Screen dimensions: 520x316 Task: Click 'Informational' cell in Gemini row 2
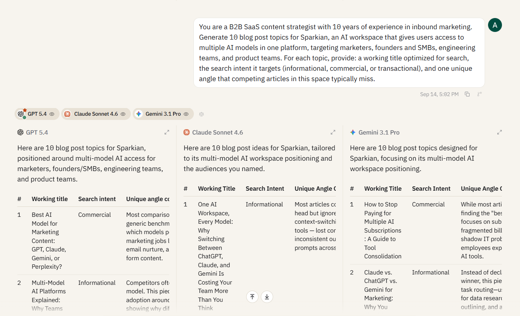pyautogui.click(x=431, y=273)
